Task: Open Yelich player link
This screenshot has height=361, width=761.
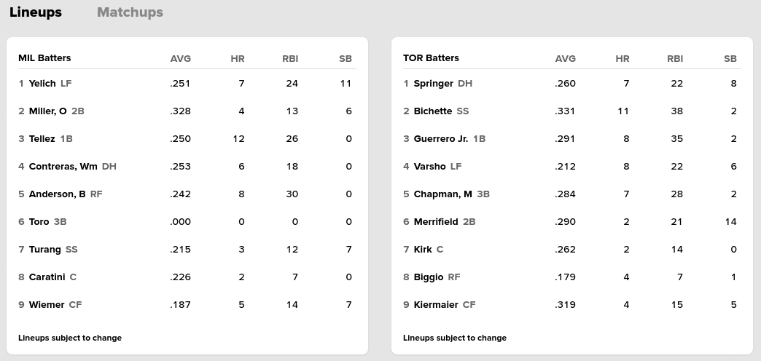Action: tap(42, 84)
